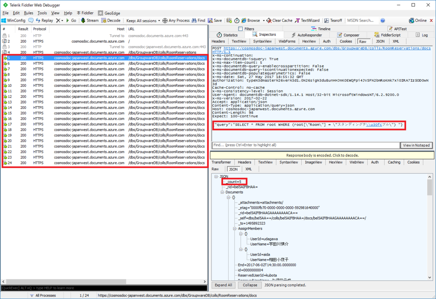Click the comment speech bubble icon

(31, 20)
